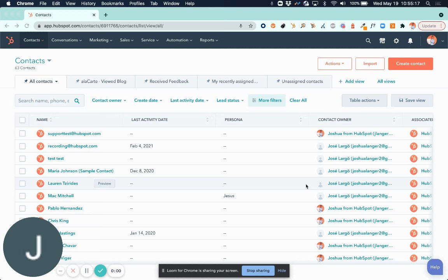Open the notifications bell
Image resolution: width=448 pixels, height=280 pixels.
point(410,40)
